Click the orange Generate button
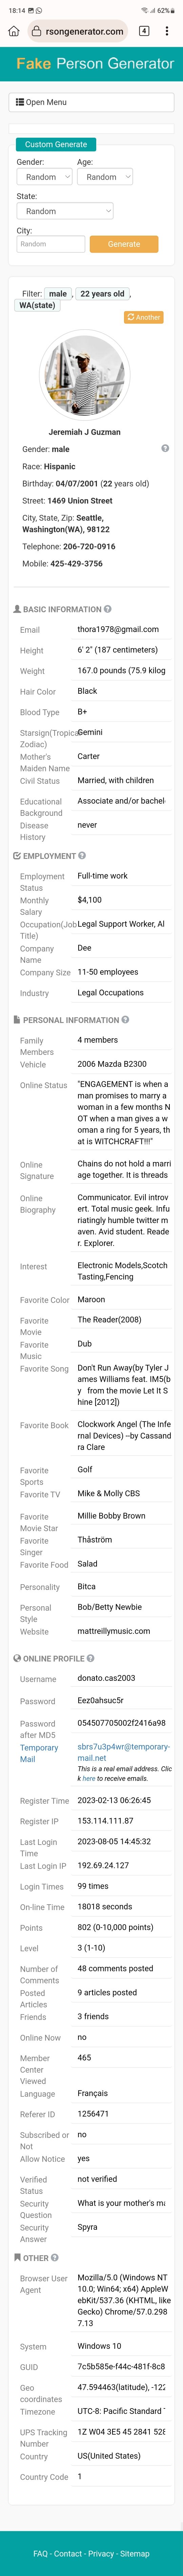This screenshot has height=2576, width=183. tap(124, 244)
